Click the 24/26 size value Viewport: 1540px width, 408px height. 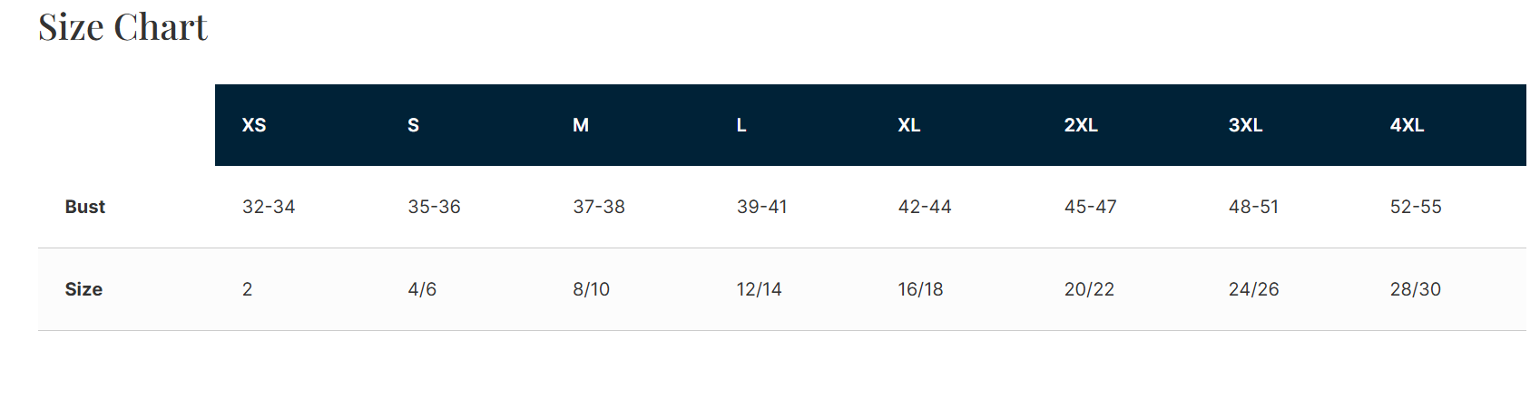(x=1253, y=289)
